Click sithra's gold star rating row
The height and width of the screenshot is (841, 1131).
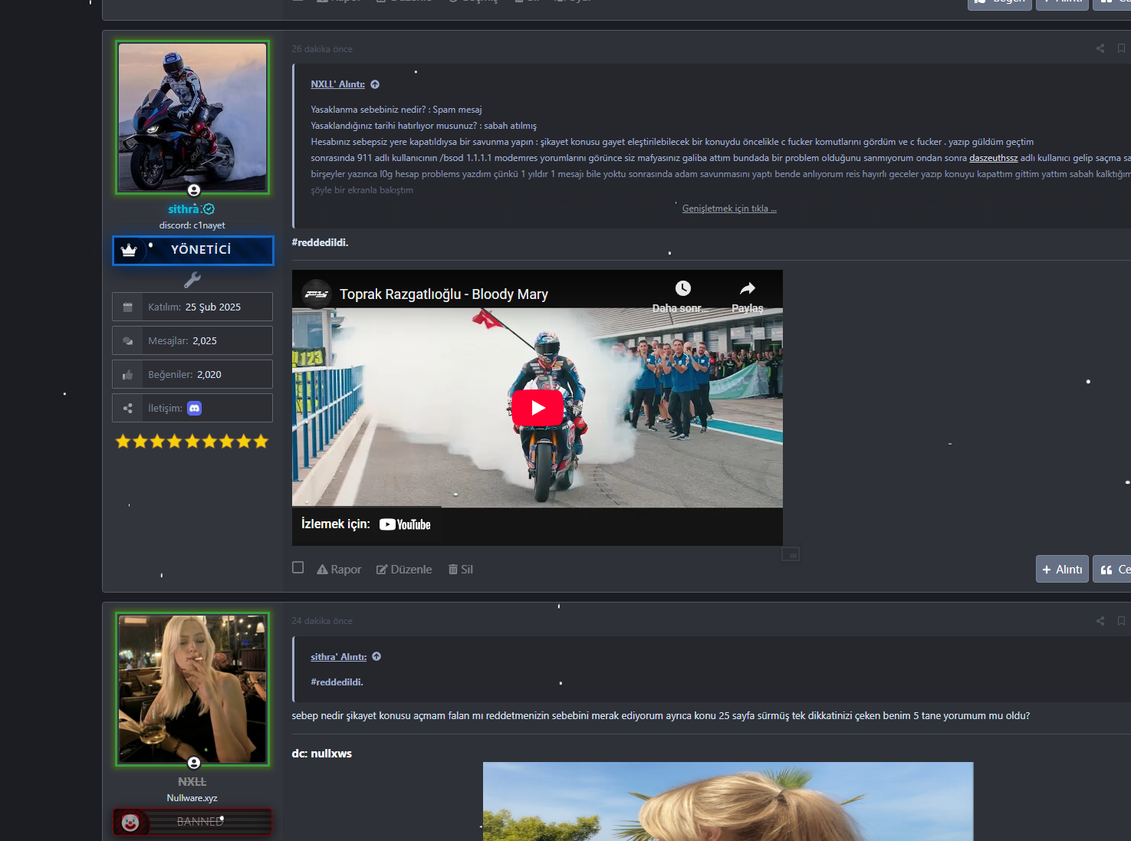192,442
